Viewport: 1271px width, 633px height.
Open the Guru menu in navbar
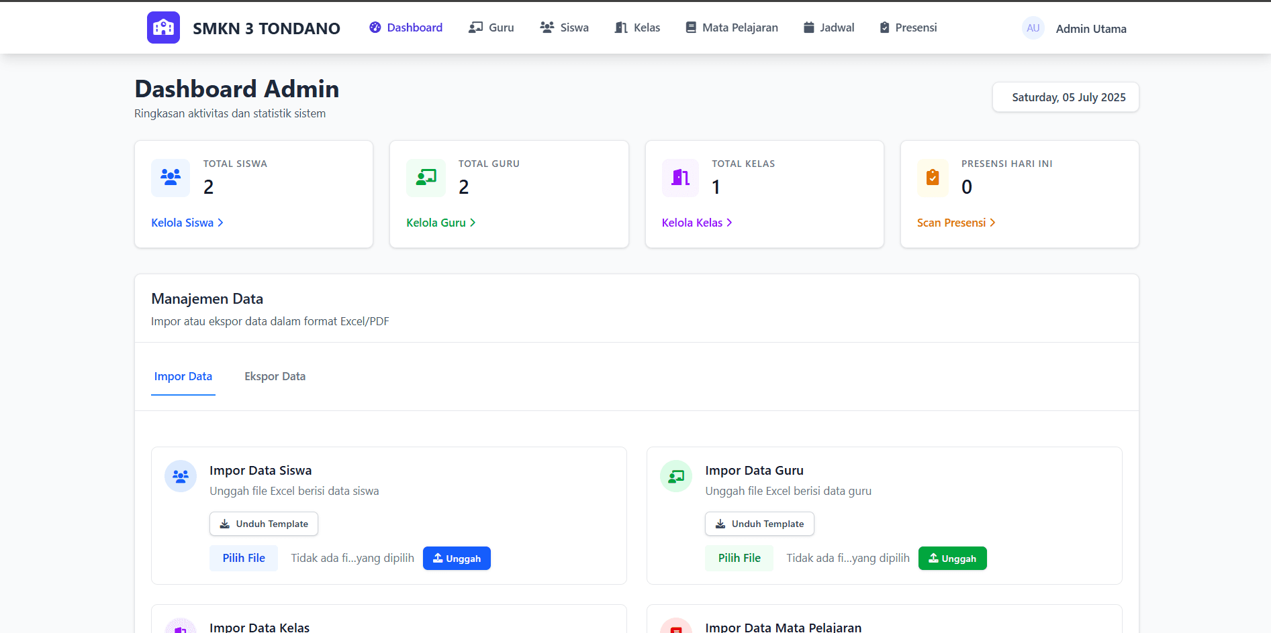point(491,27)
